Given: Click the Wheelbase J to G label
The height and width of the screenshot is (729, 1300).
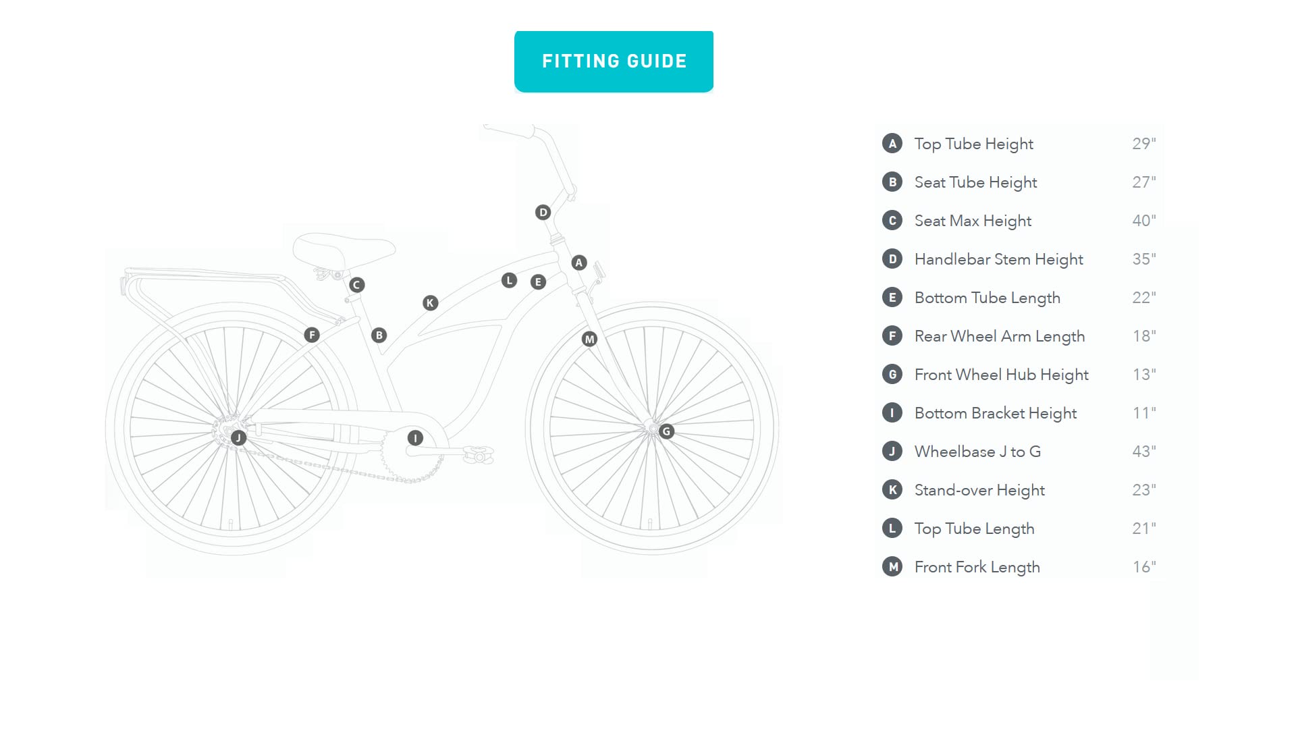Looking at the screenshot, I should pyautogui.click(x=977, y=452).
